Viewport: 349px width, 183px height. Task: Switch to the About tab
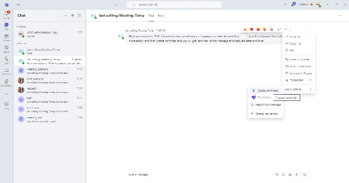pos(161,16)
